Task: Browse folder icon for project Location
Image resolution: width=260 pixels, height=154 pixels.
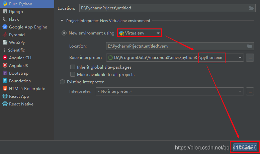Action: pos(251,8)
